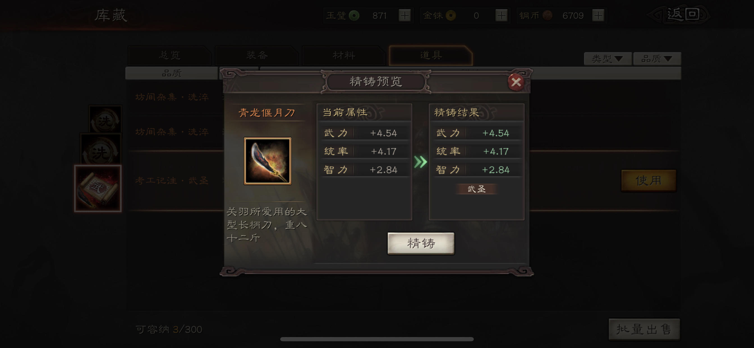
Task: Select the upper 洗 item icon
Action: point(105,119)
